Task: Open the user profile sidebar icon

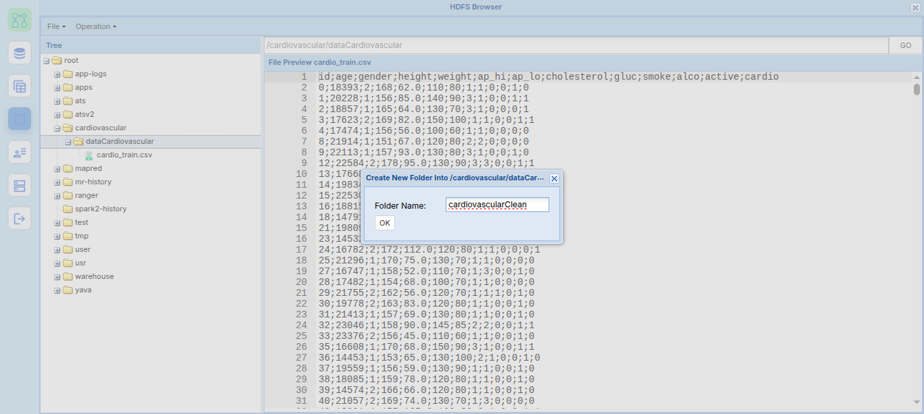Action: [20, 153]
